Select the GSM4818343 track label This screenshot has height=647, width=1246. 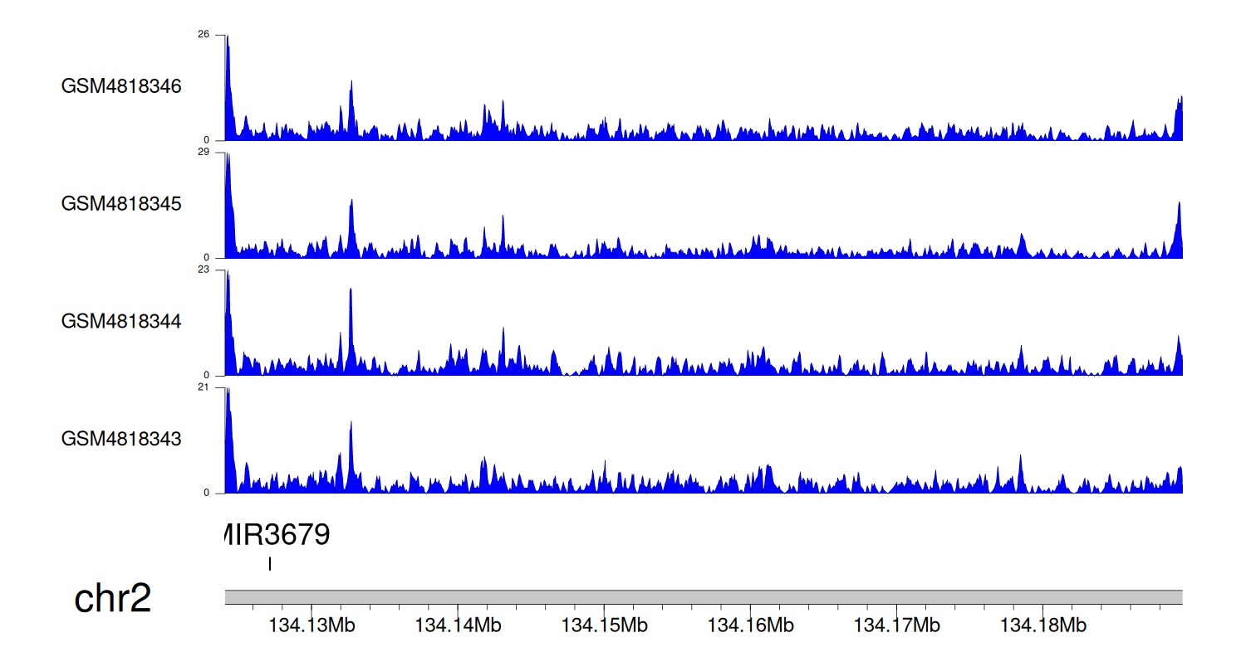(121, 439)
